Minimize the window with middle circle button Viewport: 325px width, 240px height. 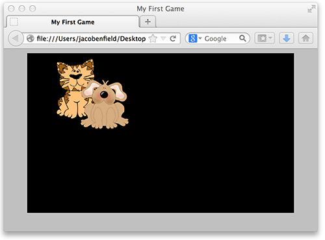click(22, 8)
